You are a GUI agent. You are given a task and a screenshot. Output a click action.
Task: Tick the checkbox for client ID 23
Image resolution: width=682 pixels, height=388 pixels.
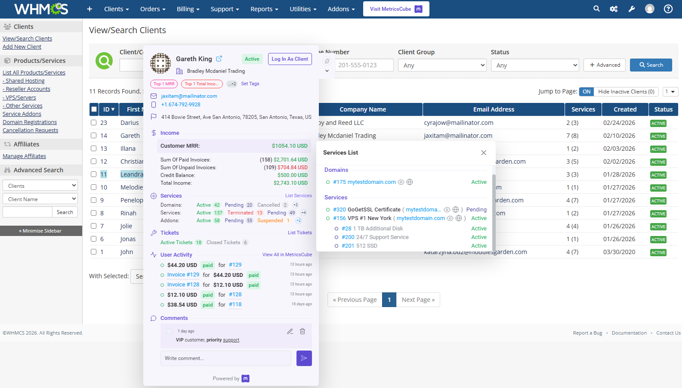93,123
